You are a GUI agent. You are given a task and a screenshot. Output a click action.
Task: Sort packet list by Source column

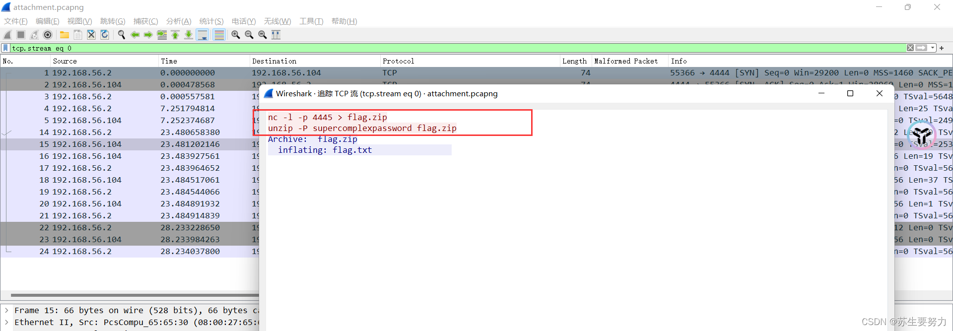pos(104,61)
